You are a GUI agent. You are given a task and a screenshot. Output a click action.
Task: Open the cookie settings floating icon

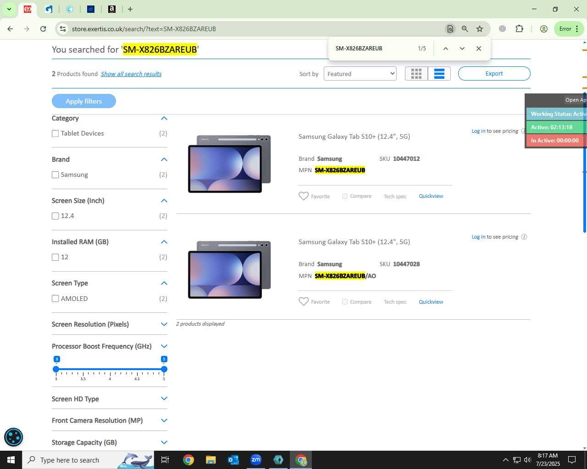(x=13, y=437)
